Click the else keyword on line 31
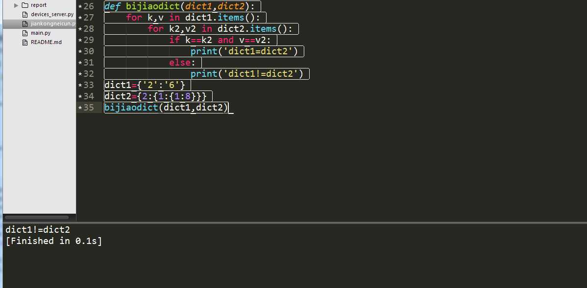Viewport: 587px width, 288px height. click(x=180, y=63)
